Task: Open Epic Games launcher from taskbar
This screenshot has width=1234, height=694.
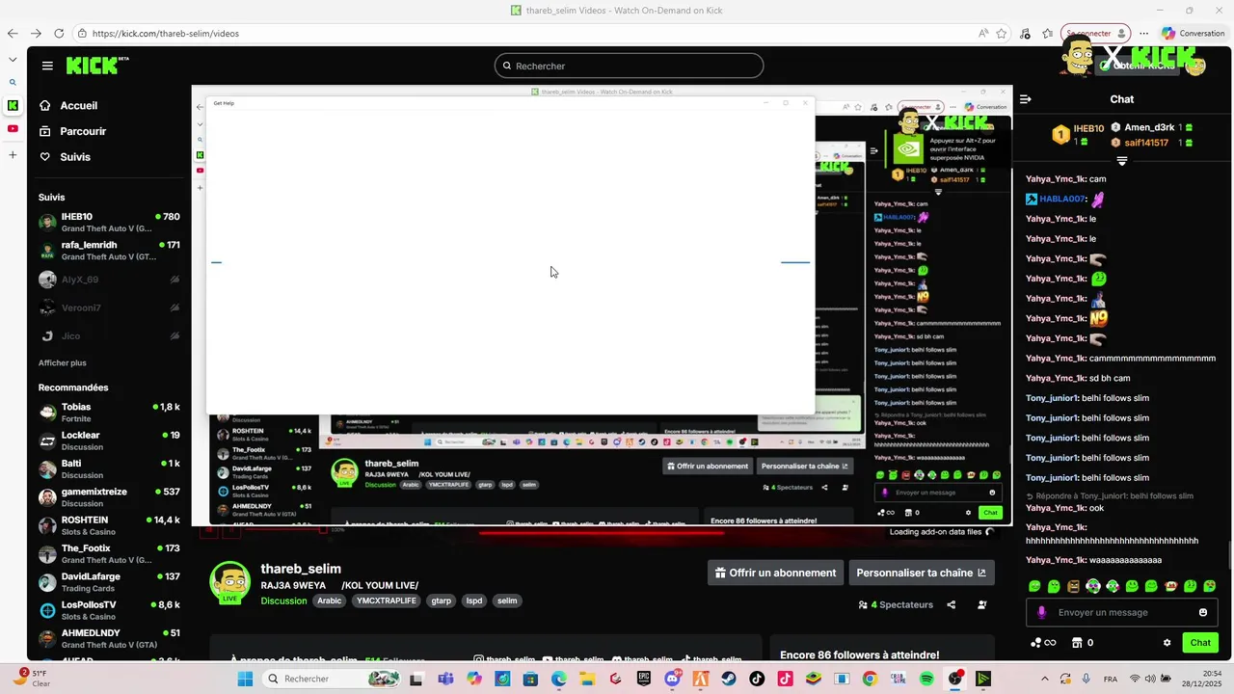Action: (644, 679)
